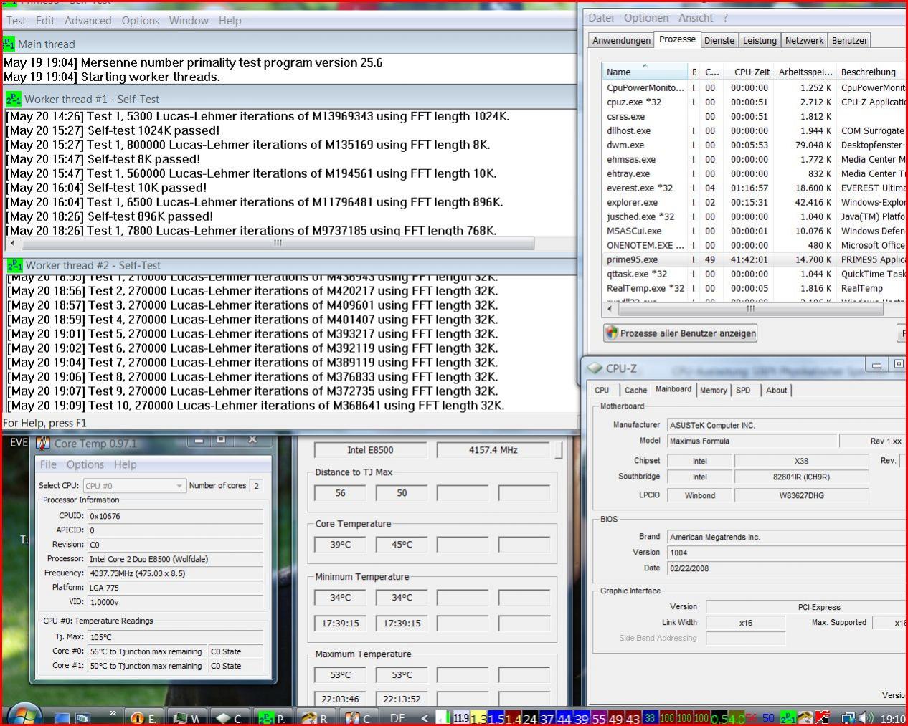Click the blue tray icon showing 33
908x726 pixels.
coord(651,717)
